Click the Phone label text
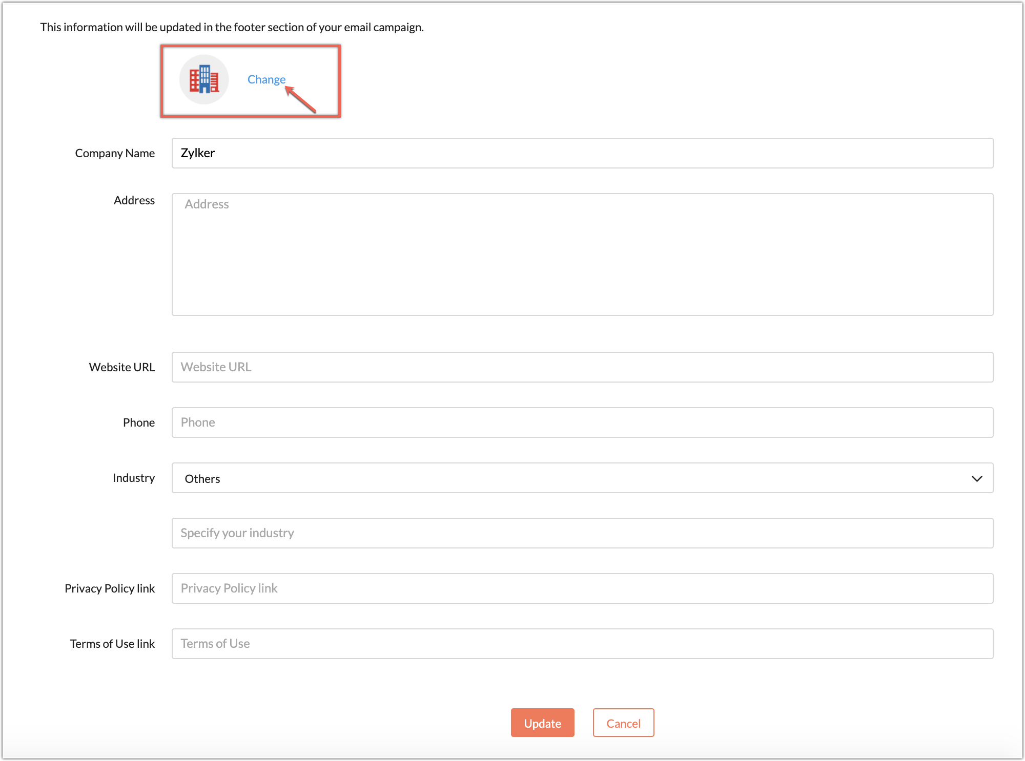The height and width of the screenshot is (761, 1025). point(139,422)
